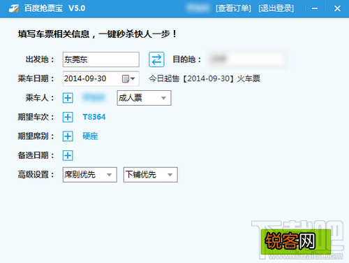The height and width of the screenshot is (263, 349).
Task: Open the 成人票 ticket type dropdown
Action: coord(144,98)
